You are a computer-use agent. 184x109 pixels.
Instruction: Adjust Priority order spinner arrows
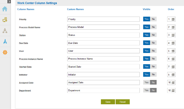click(x=173, y=19)
